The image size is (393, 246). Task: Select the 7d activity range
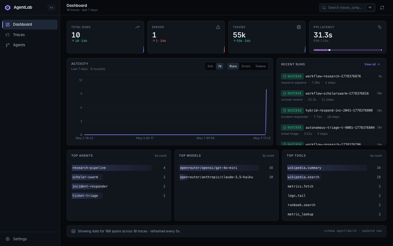(220, 66)
